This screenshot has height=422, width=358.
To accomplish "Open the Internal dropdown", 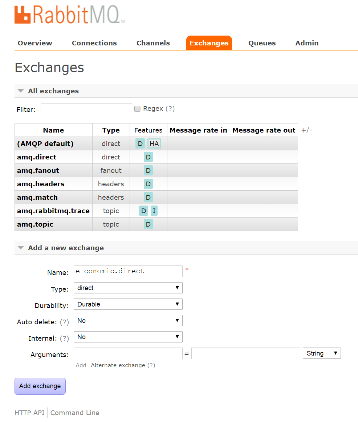I will [128, 337].
